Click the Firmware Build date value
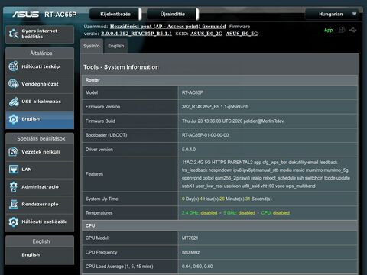This screenshot has height=275, width=367. point(232,121)
